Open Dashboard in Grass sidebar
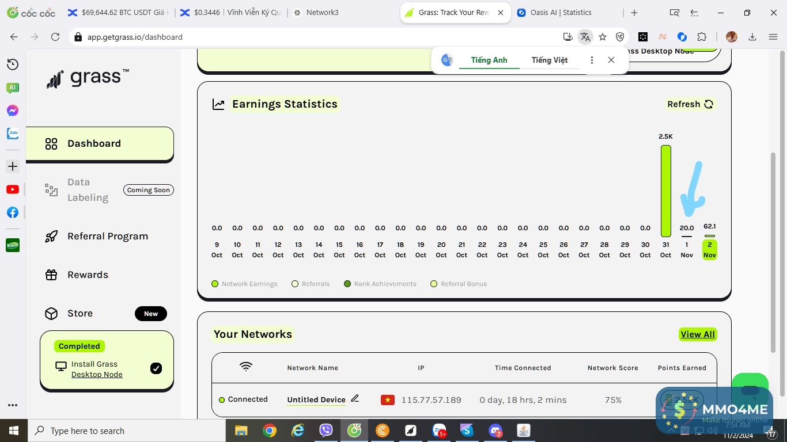787x442 pixels. pyautogui.click(x=100, y=143)
